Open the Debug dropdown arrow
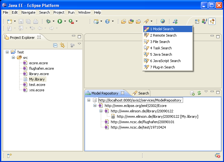This screenshot has height=162, width=224. tap(53, 21)
